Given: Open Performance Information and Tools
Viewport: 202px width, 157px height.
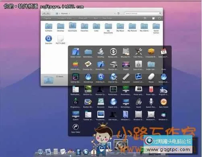Looking at the screenshot, I should pos(113,90).
